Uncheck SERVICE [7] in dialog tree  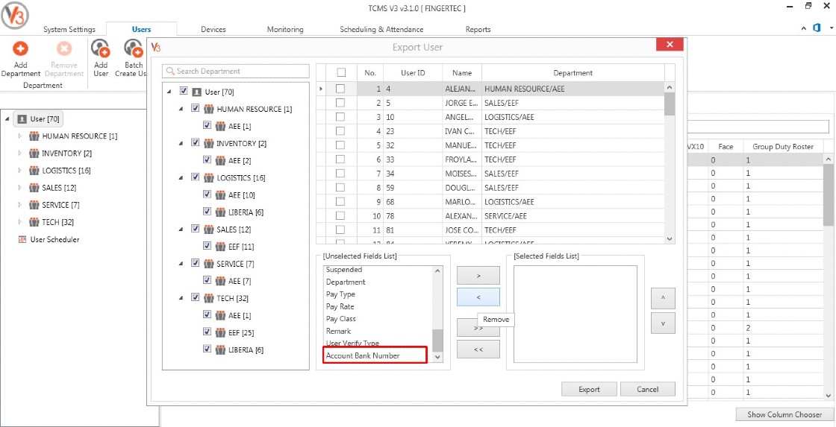pos(195,264)
